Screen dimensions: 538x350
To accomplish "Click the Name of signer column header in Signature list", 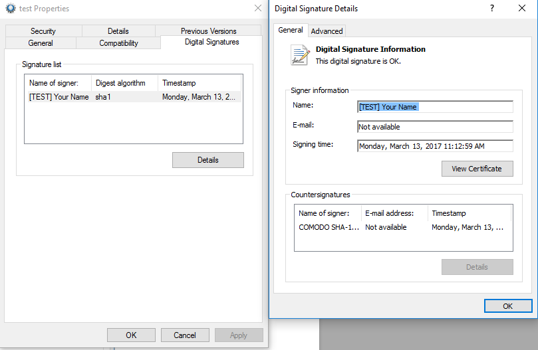I will tap(58, 83).
